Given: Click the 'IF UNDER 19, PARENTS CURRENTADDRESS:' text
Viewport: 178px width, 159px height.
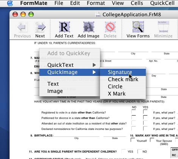Looking at the screenshot, I should [65, 43].
